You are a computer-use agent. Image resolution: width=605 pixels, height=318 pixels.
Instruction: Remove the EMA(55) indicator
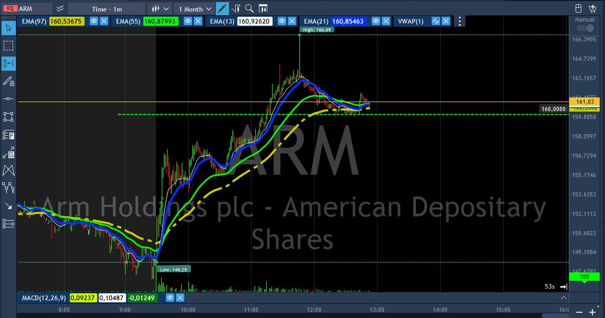pos(198,21)
